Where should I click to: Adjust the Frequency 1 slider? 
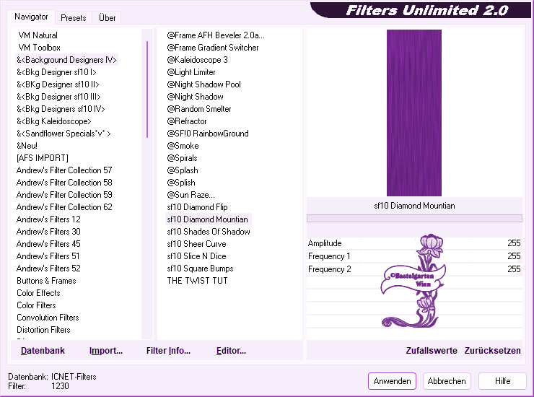coord(414,256)
